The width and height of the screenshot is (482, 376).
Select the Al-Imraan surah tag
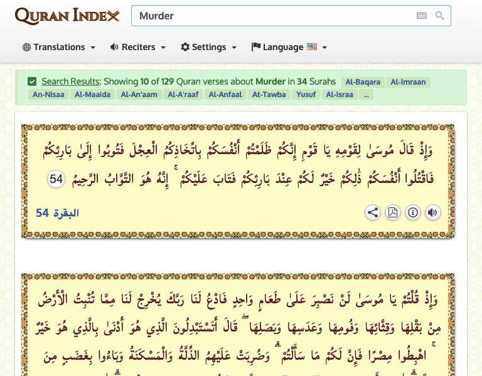tap(408, 82)
